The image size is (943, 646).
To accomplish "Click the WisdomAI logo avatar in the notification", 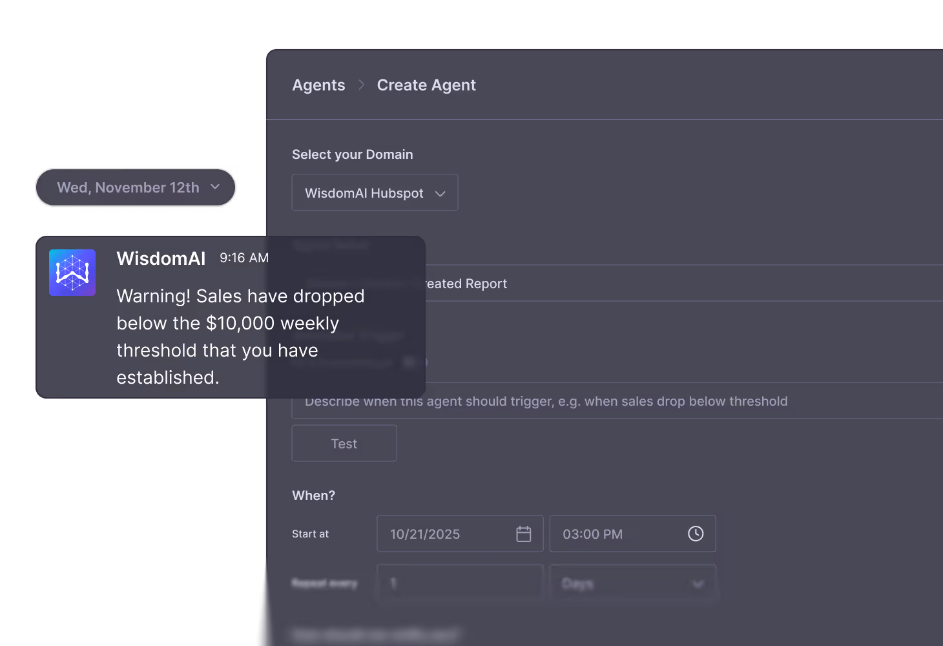I will [x=72, y=272].
